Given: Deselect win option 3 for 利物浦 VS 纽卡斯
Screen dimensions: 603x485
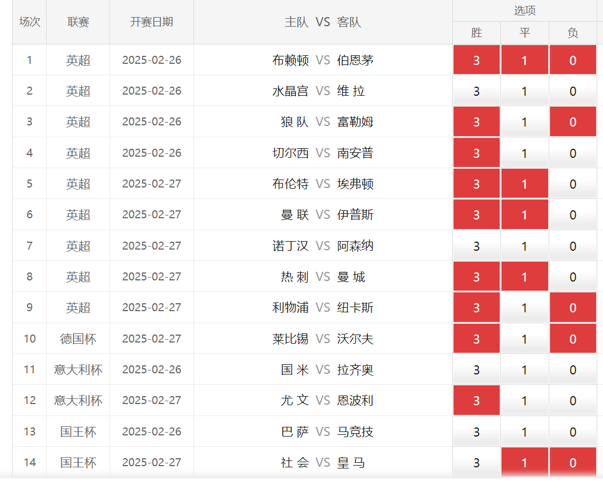Looking at the screenshot, I should coord(476,307).
